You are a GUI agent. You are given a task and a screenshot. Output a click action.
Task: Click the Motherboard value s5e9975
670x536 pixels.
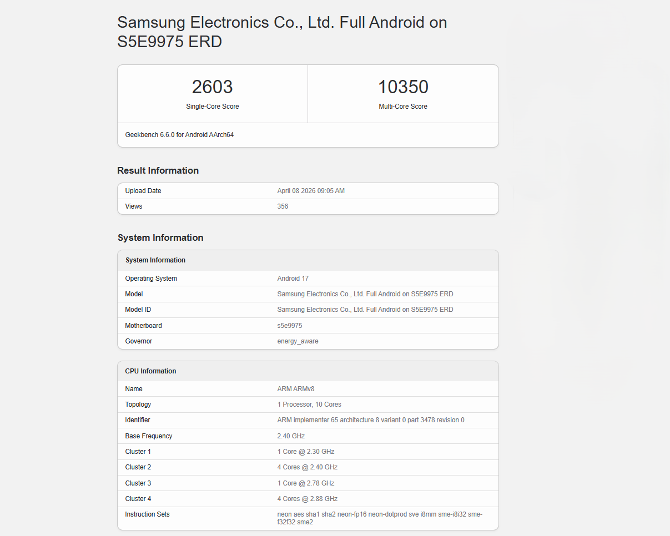point(289,326)
